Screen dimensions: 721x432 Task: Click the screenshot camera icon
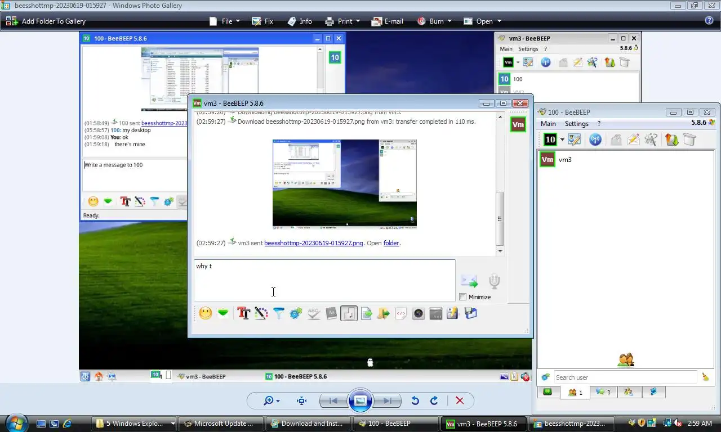click(x=418, y=313)
